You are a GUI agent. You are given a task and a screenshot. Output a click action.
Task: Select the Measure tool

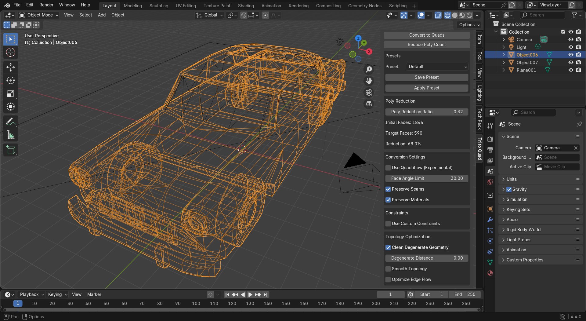(x=10, y=135)
